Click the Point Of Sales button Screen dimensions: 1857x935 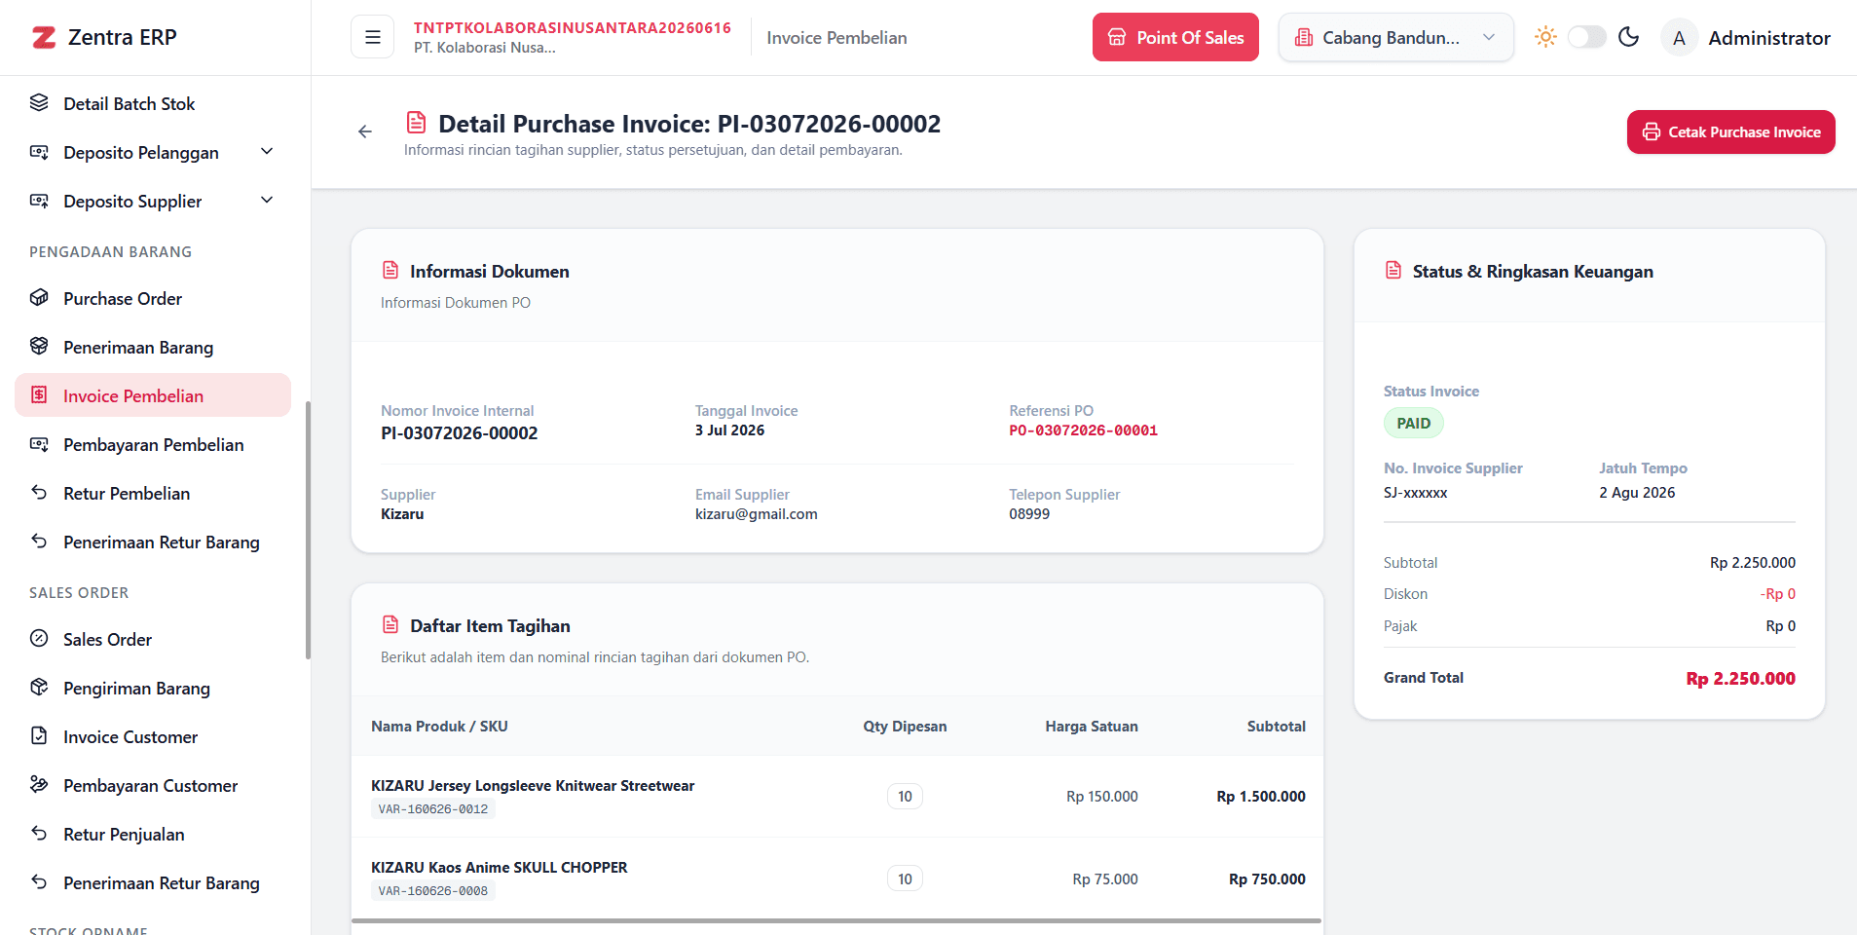1175,37
